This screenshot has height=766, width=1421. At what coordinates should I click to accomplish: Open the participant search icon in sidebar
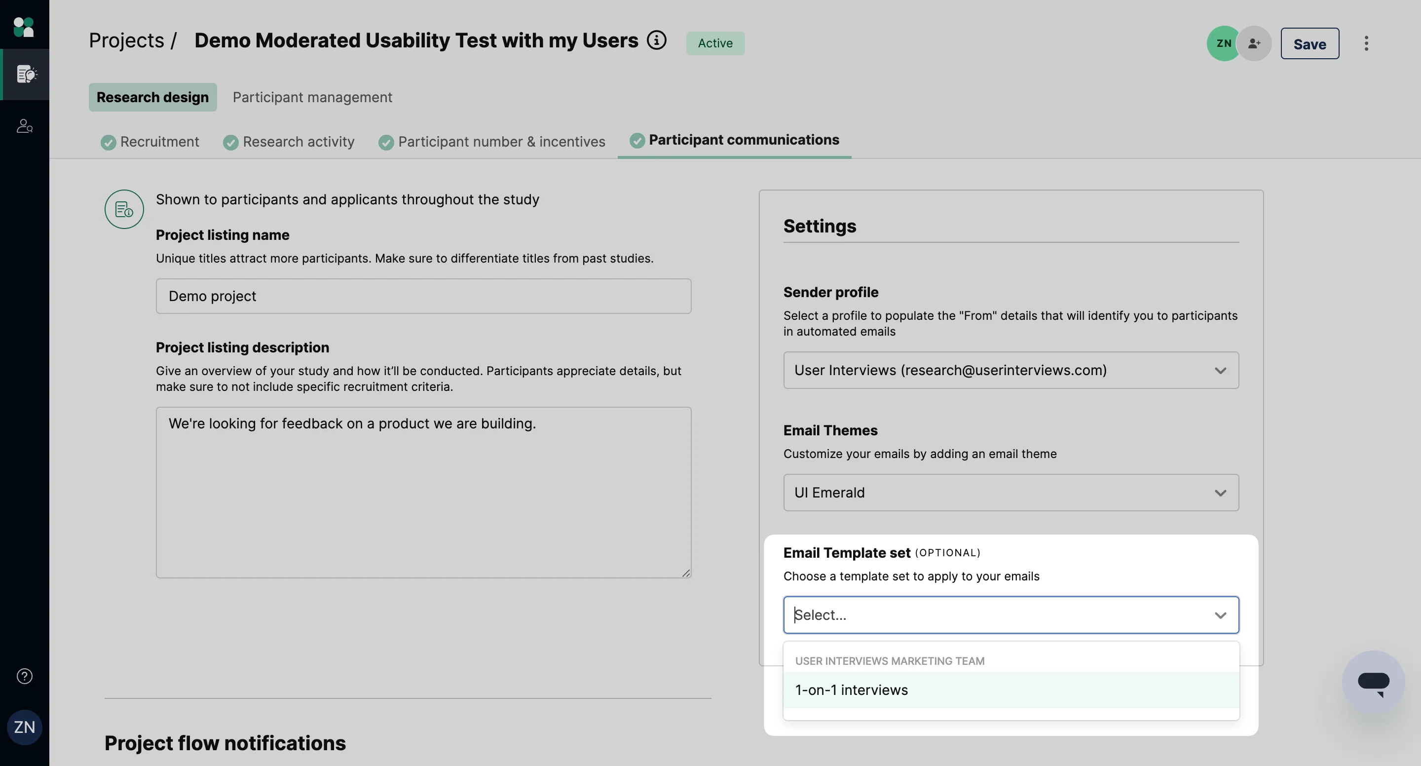tap(24, 126)
